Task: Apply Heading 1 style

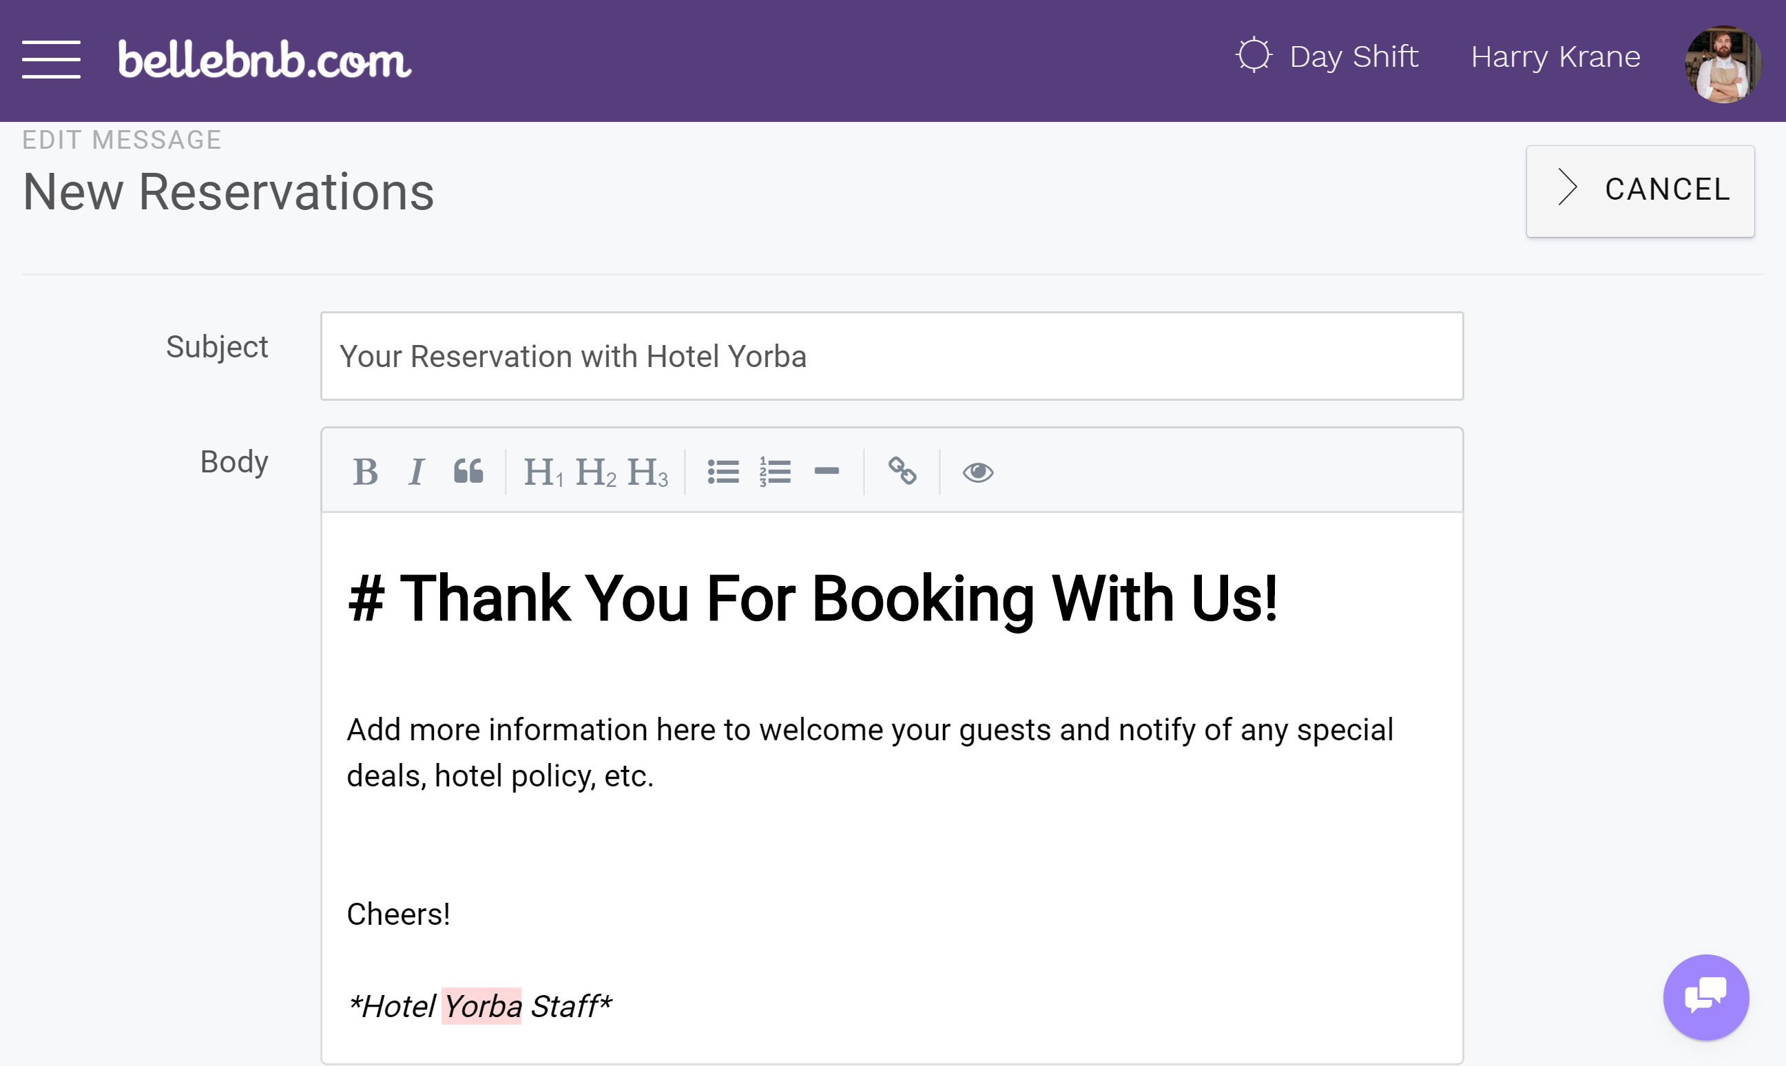Action: (543, 472)
